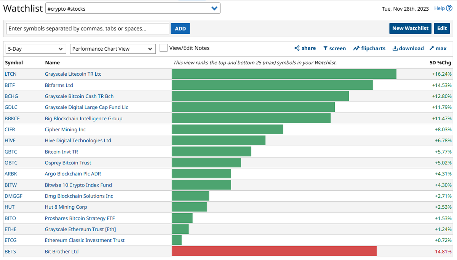Click the ADD button
Screen dimensions: 457x260
click(180, 29)
